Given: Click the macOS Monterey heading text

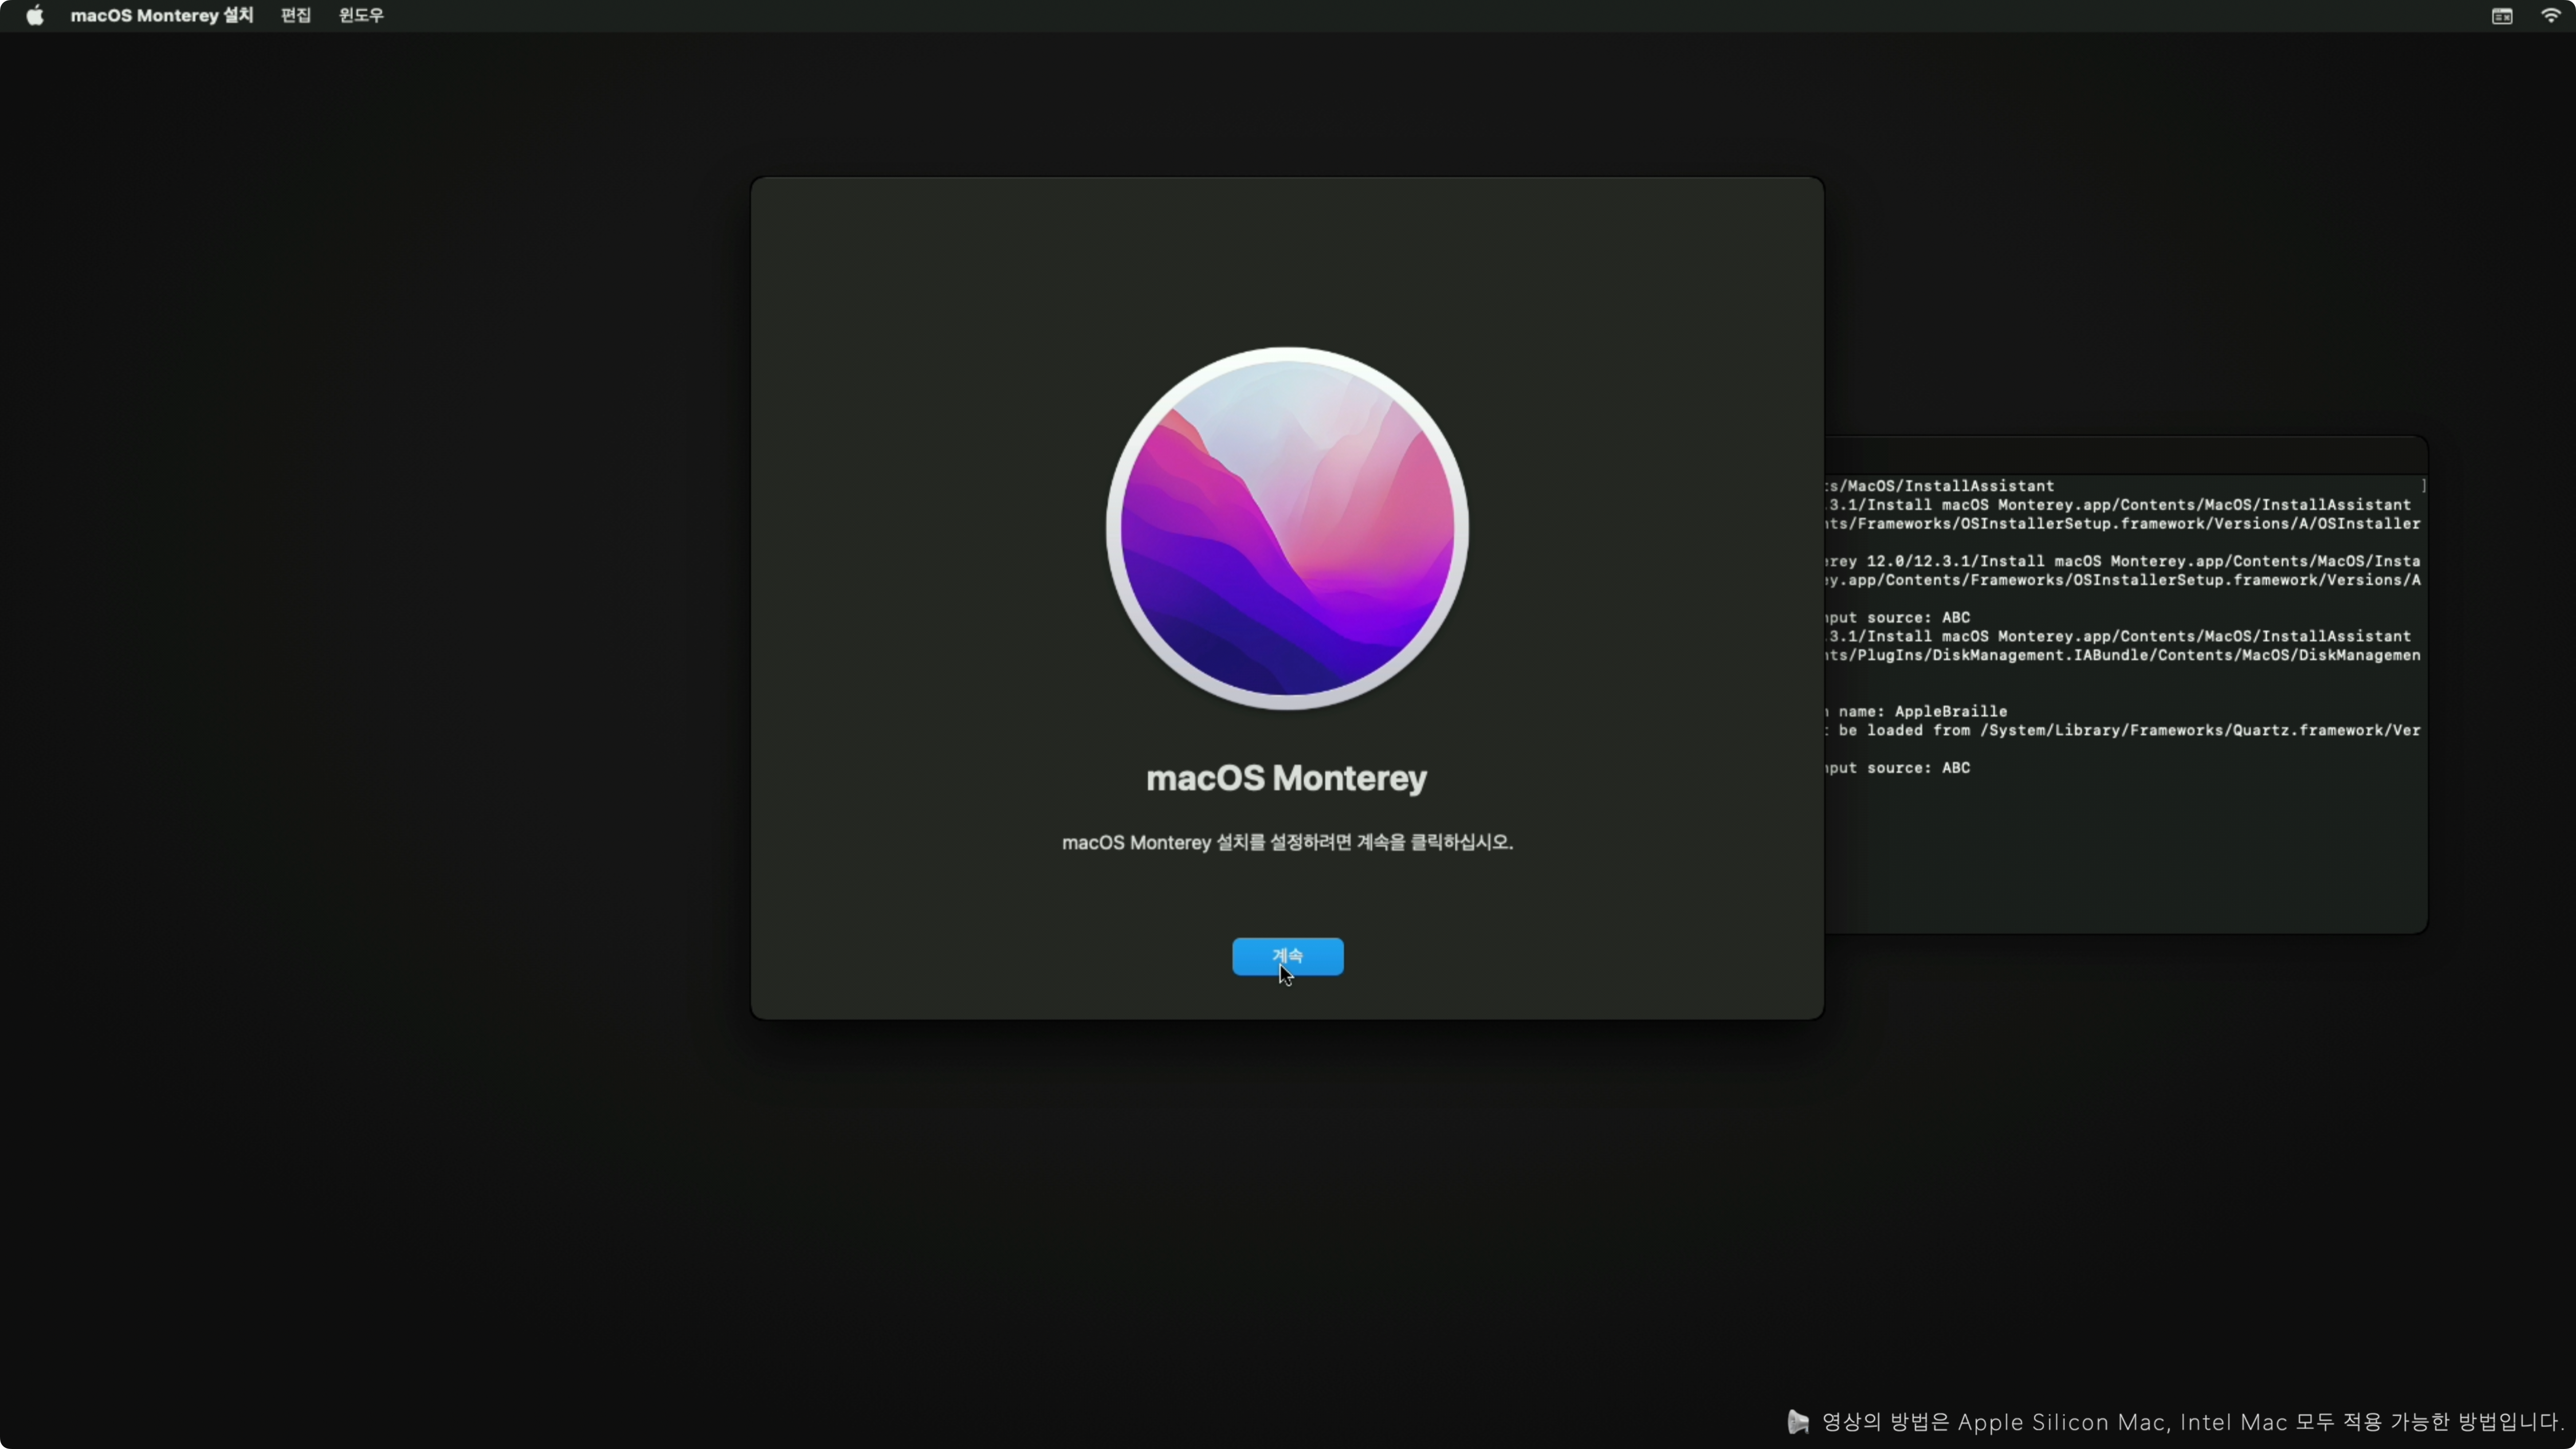Looking at the screenshot, I should click(1286, 778).
